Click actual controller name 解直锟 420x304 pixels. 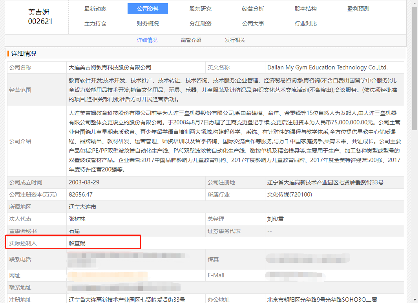(77, 243)
